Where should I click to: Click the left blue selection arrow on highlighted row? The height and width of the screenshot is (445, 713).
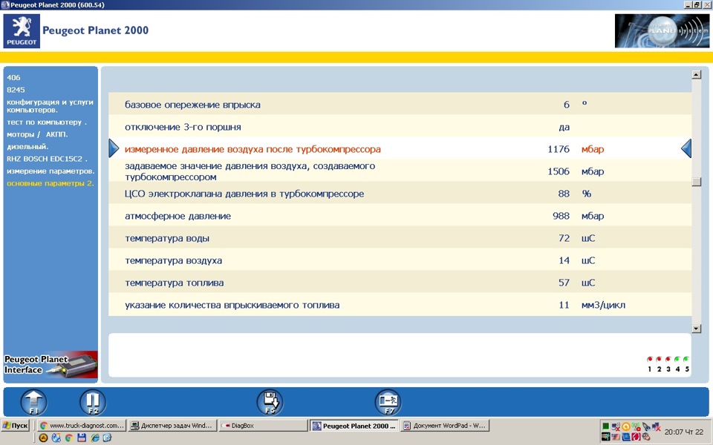point(114,148)
